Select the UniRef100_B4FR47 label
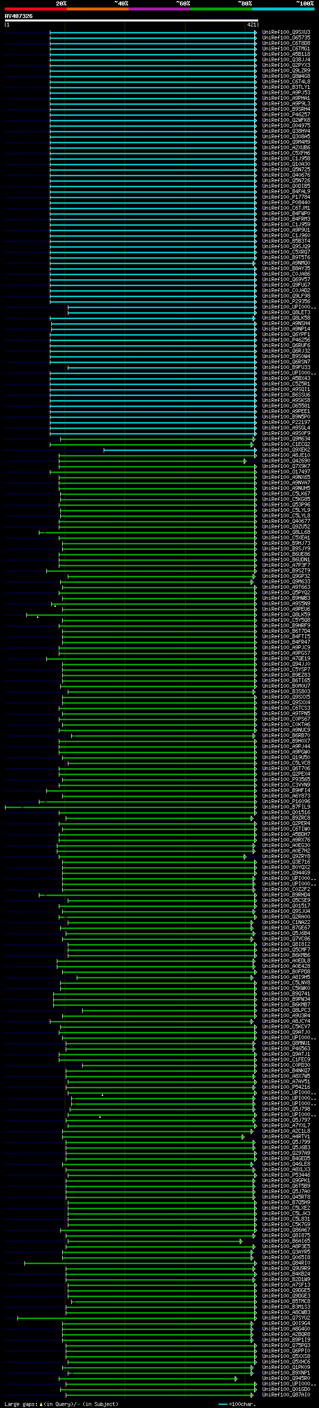 pyautogui.click(x=286, y=642)
